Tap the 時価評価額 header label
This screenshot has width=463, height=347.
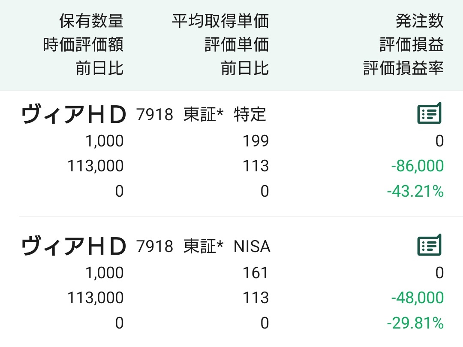tap(83, 45)
